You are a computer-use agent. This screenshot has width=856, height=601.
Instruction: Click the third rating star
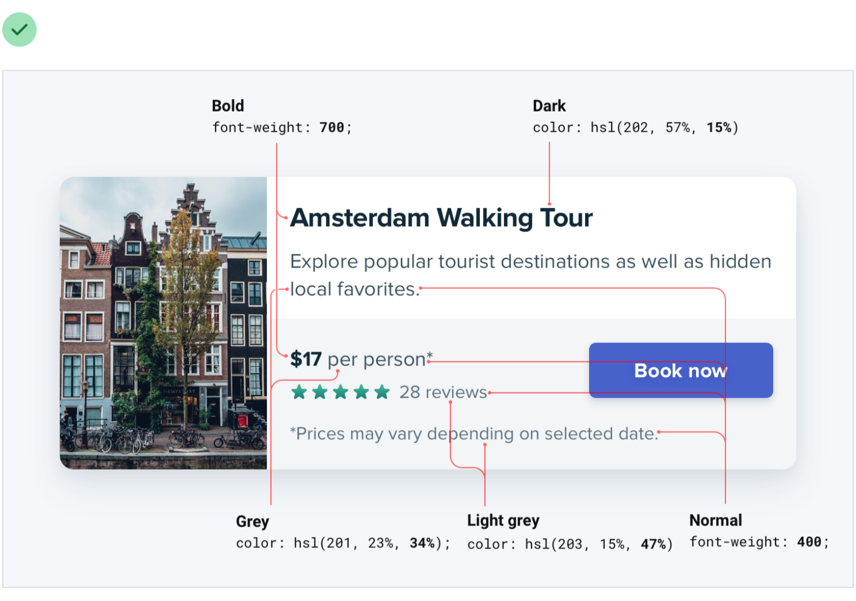tap(341, 392)
